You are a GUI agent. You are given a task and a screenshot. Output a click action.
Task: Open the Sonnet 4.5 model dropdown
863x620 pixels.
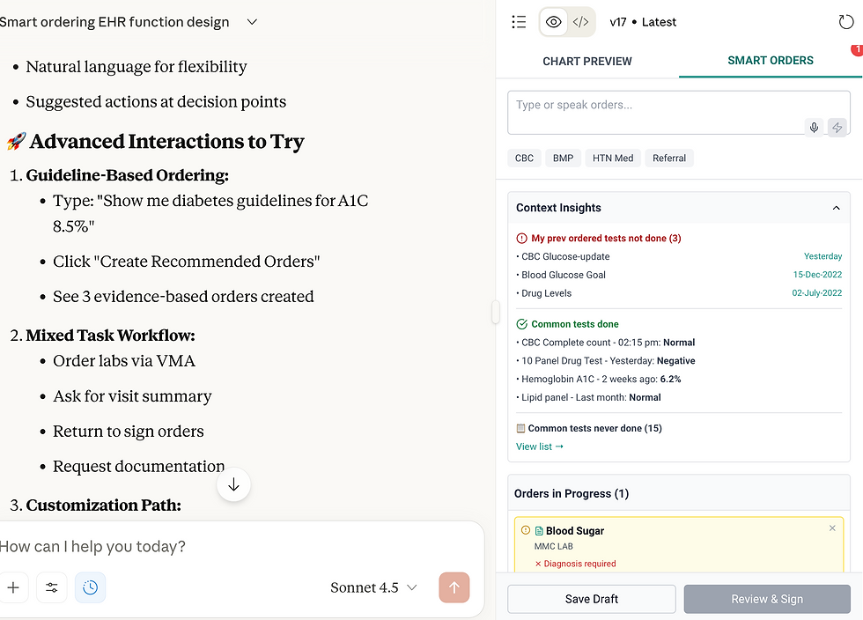[x=373, y=587]
